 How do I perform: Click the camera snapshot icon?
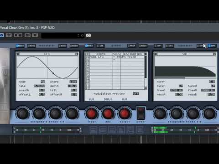[x=89, y=36]
